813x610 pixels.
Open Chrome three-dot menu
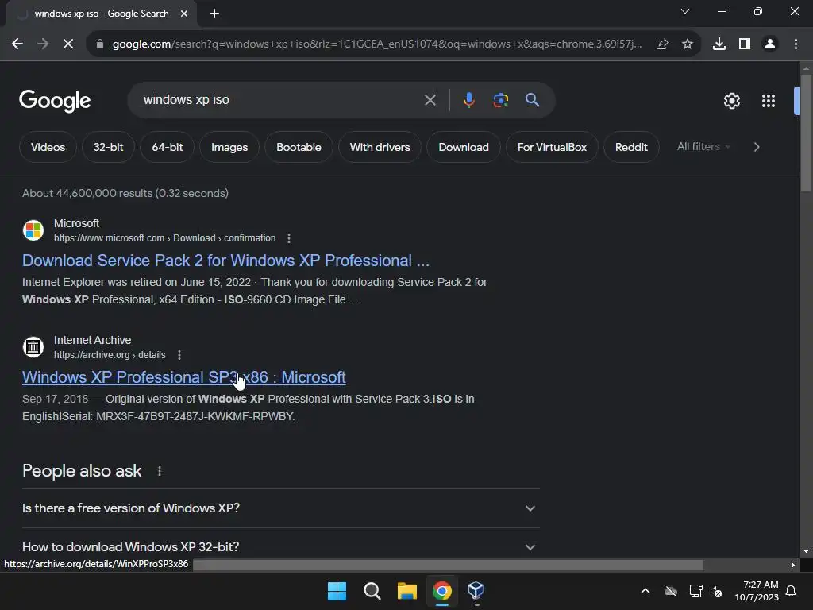796,44
